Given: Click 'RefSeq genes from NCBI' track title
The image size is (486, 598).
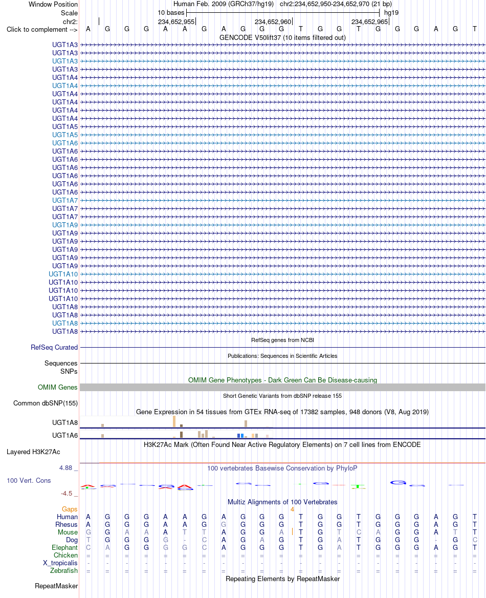Looking at the screenshot, I should point(282,340).
